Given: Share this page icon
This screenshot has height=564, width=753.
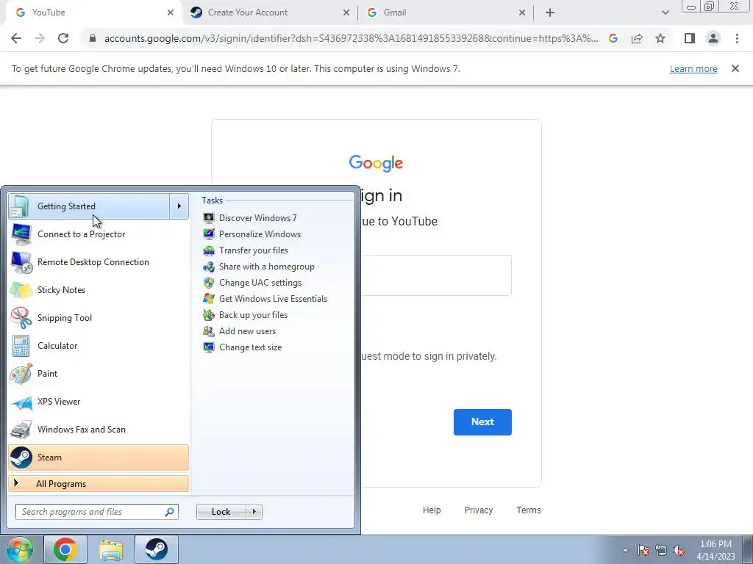Looking at the screenshot, I should pos(637,38).
